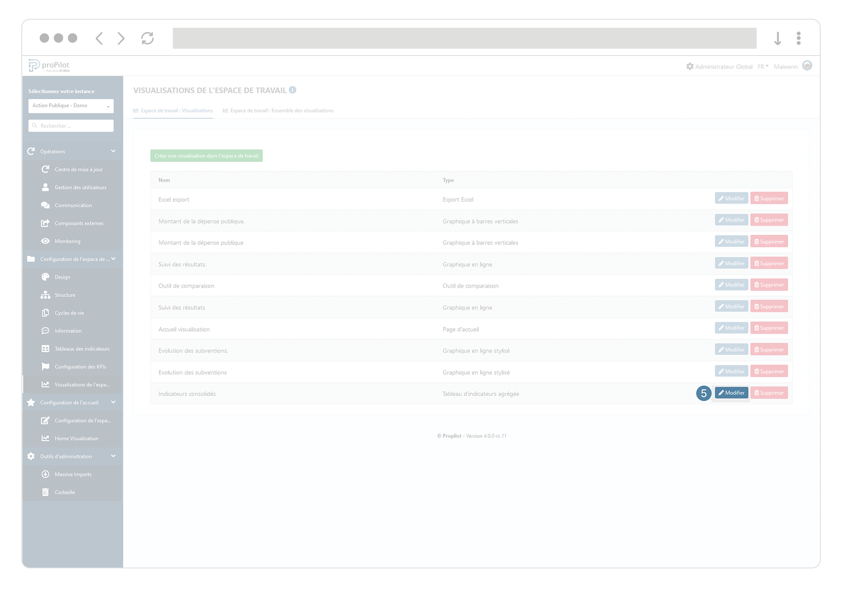Click Créer une visualisation dans l'espace de travail
Viewport: 842px width, 591px height.
(x=206, y=155)
